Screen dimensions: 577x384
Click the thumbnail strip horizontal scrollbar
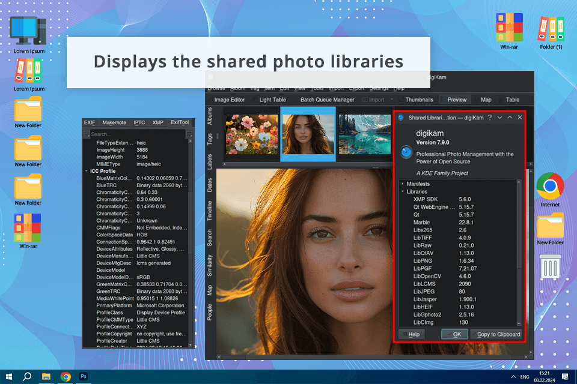coord(307,164)
